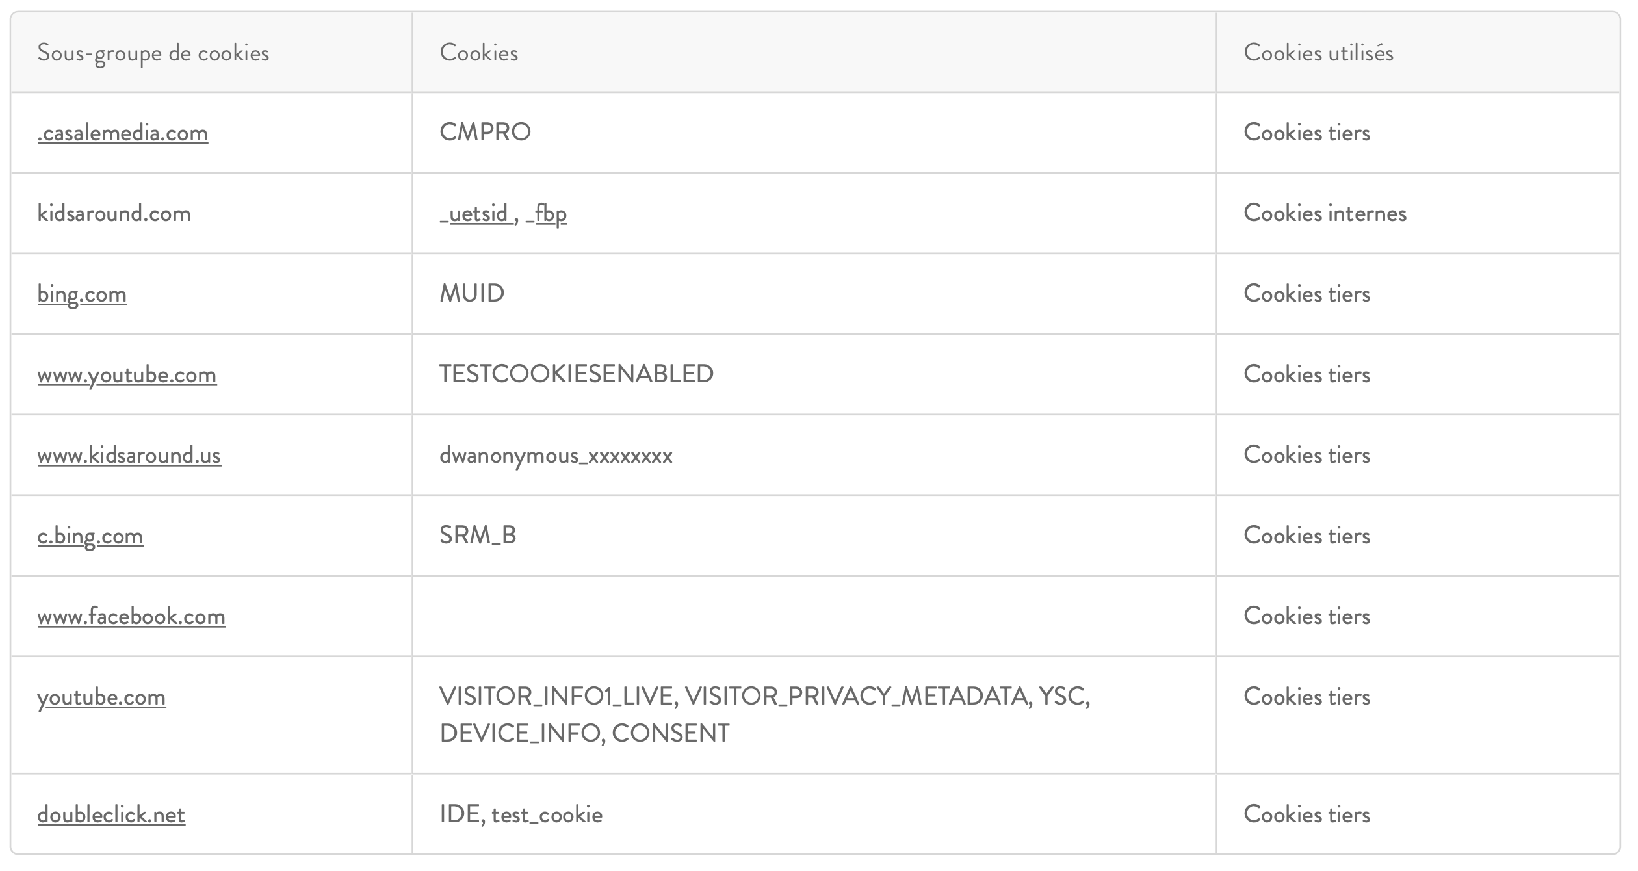The image size is (1638, 871).
Task: Click the Sous-groupe de cookies header
Action: click(153, 53)
